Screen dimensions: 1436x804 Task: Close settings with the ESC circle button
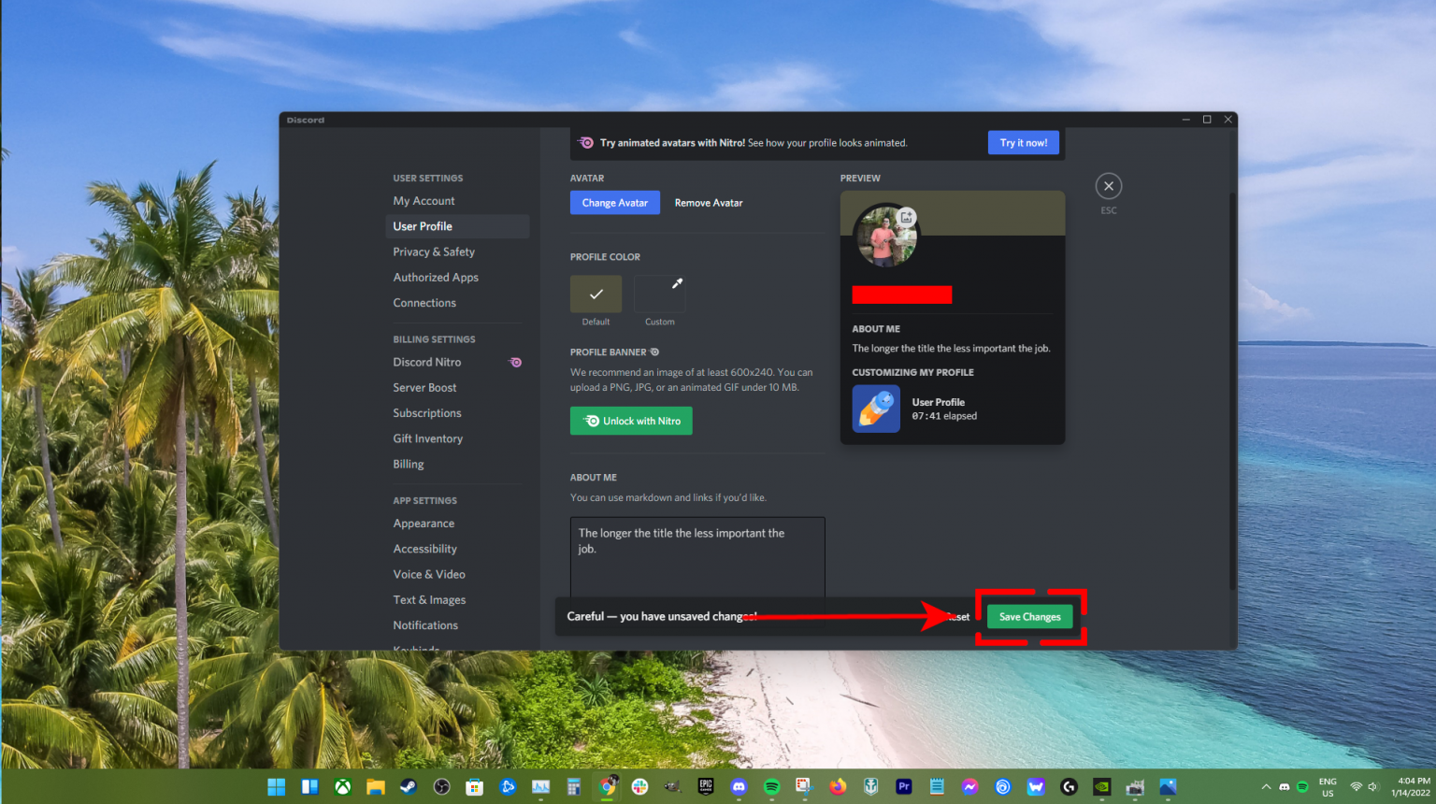tap(1109, 186)
